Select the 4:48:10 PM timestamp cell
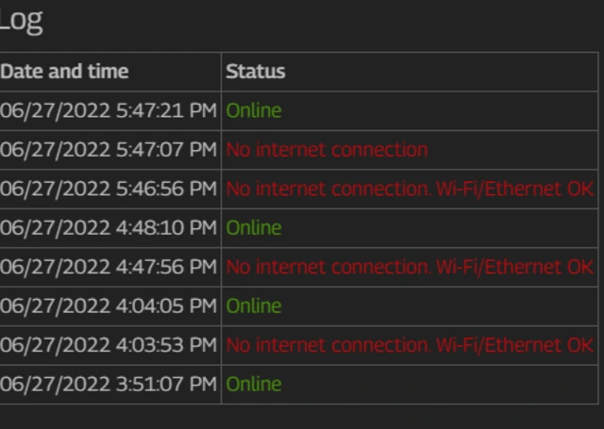 109,228
